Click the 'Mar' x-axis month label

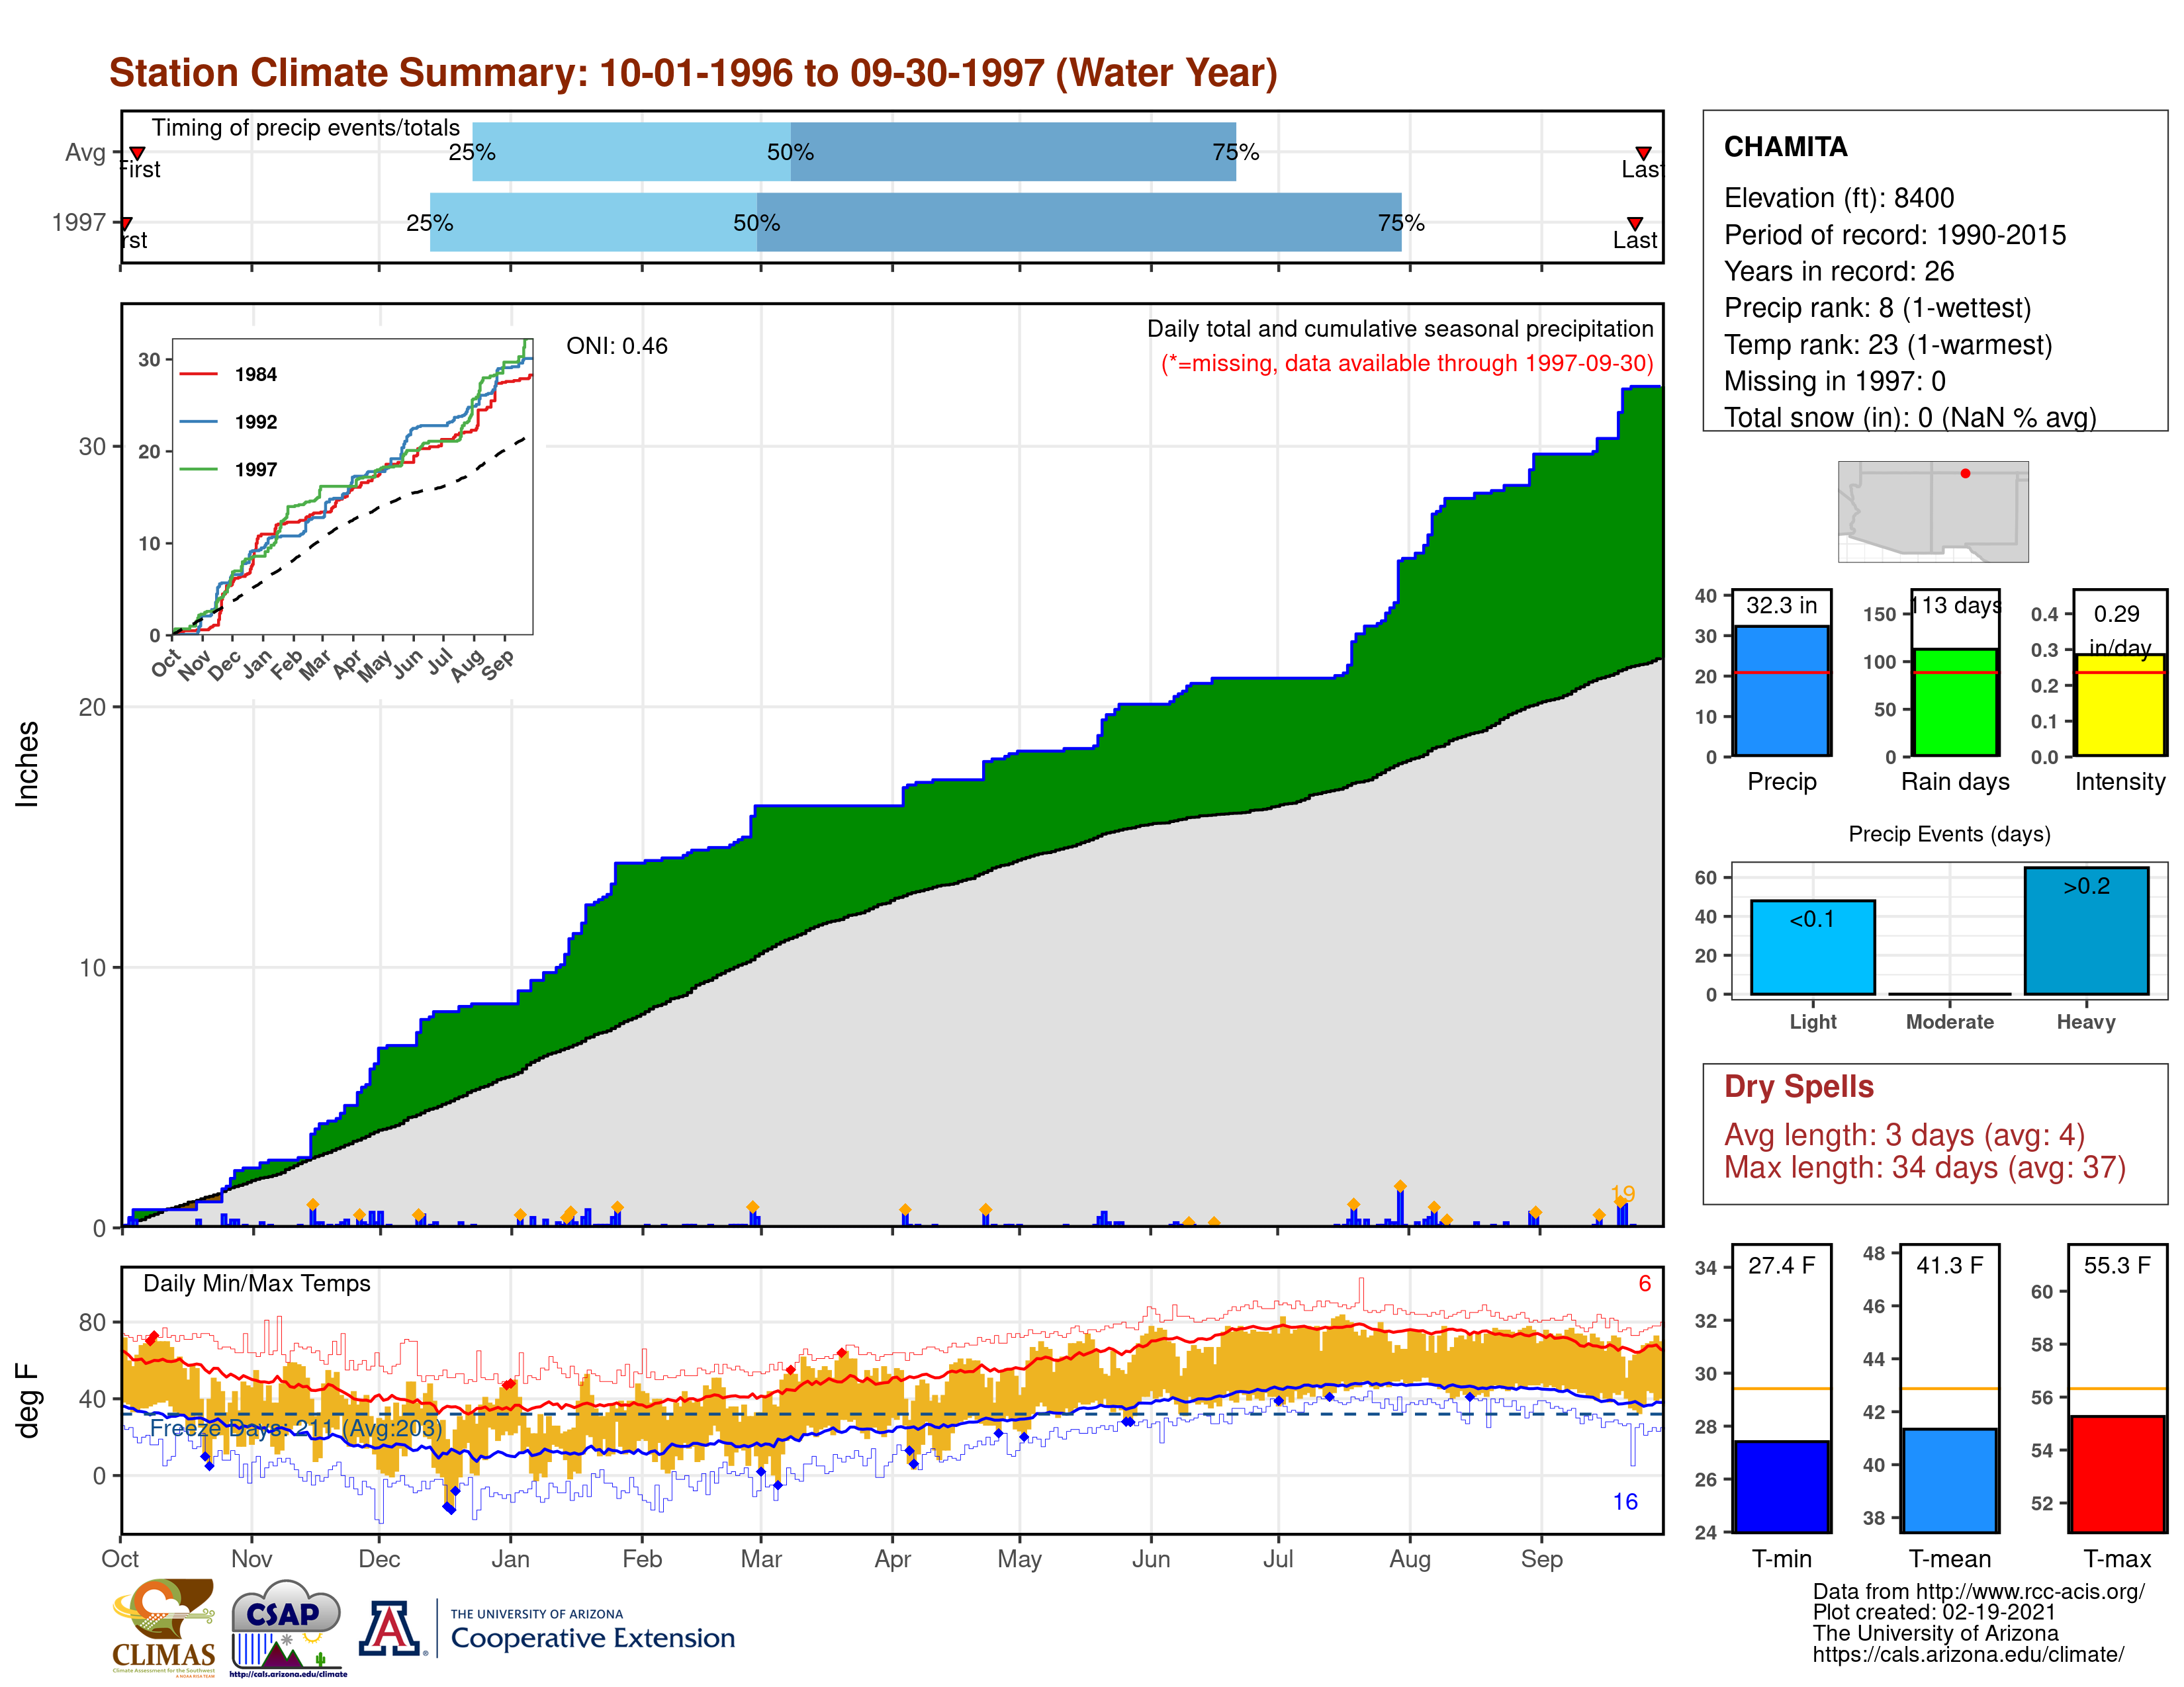pyautogui.click(x=761, y=1558)
